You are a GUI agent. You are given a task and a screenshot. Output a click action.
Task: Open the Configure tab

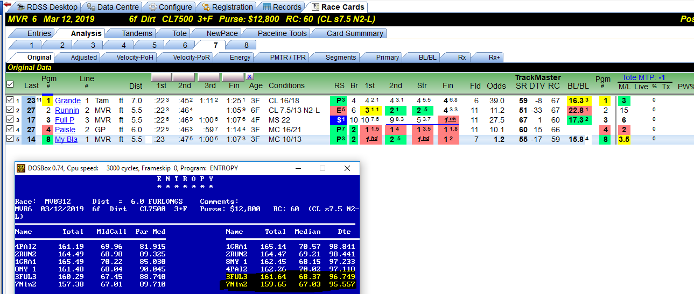[170, 7]
